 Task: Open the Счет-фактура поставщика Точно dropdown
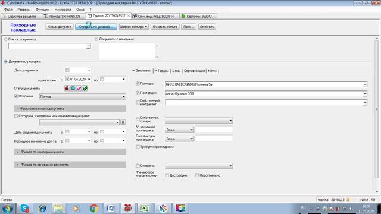tap(179, 139)
